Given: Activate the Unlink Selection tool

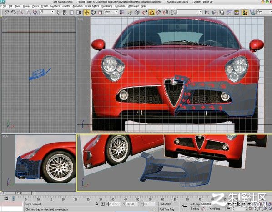Looking at the screenshot, I should click(28, 12).
